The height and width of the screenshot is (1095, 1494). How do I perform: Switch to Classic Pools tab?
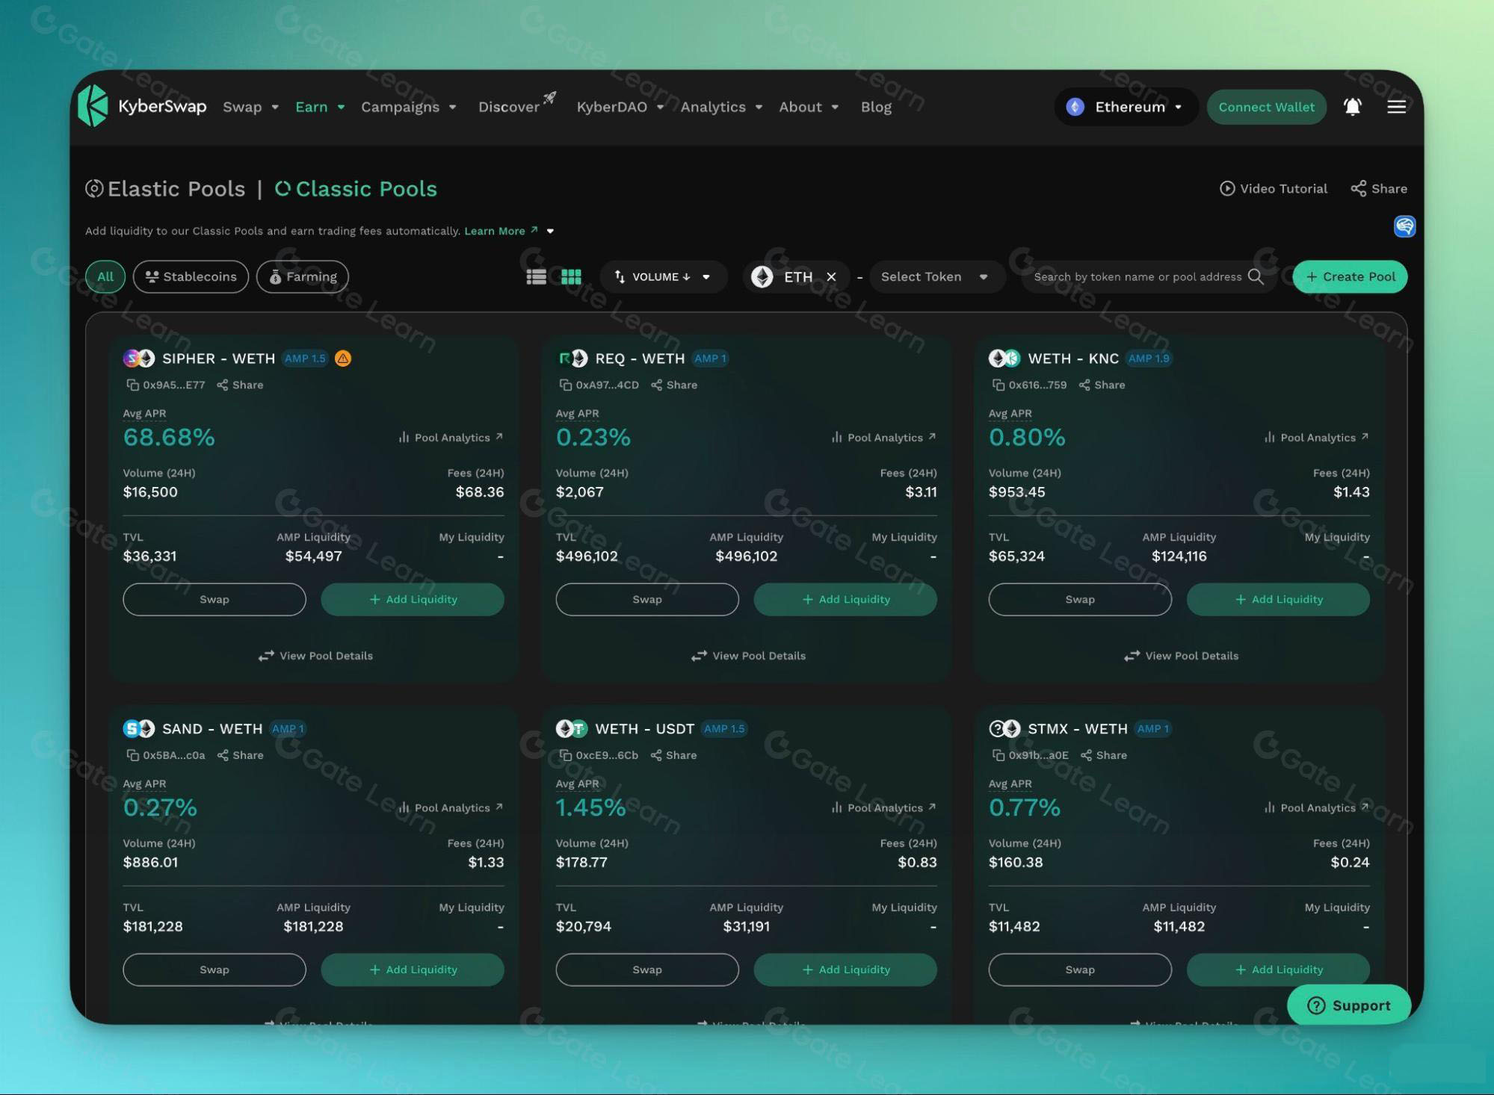(x=356, y=189)
